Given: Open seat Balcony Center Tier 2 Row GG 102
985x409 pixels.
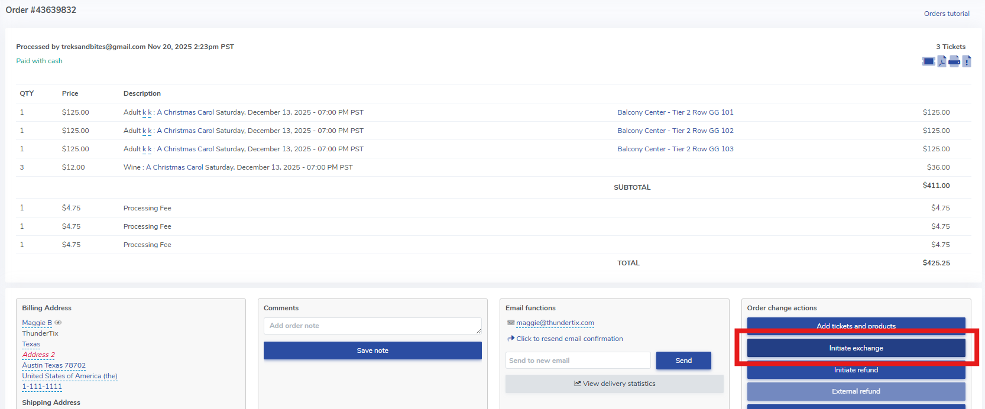Looking at the screenshot, I should coord(675,131).
